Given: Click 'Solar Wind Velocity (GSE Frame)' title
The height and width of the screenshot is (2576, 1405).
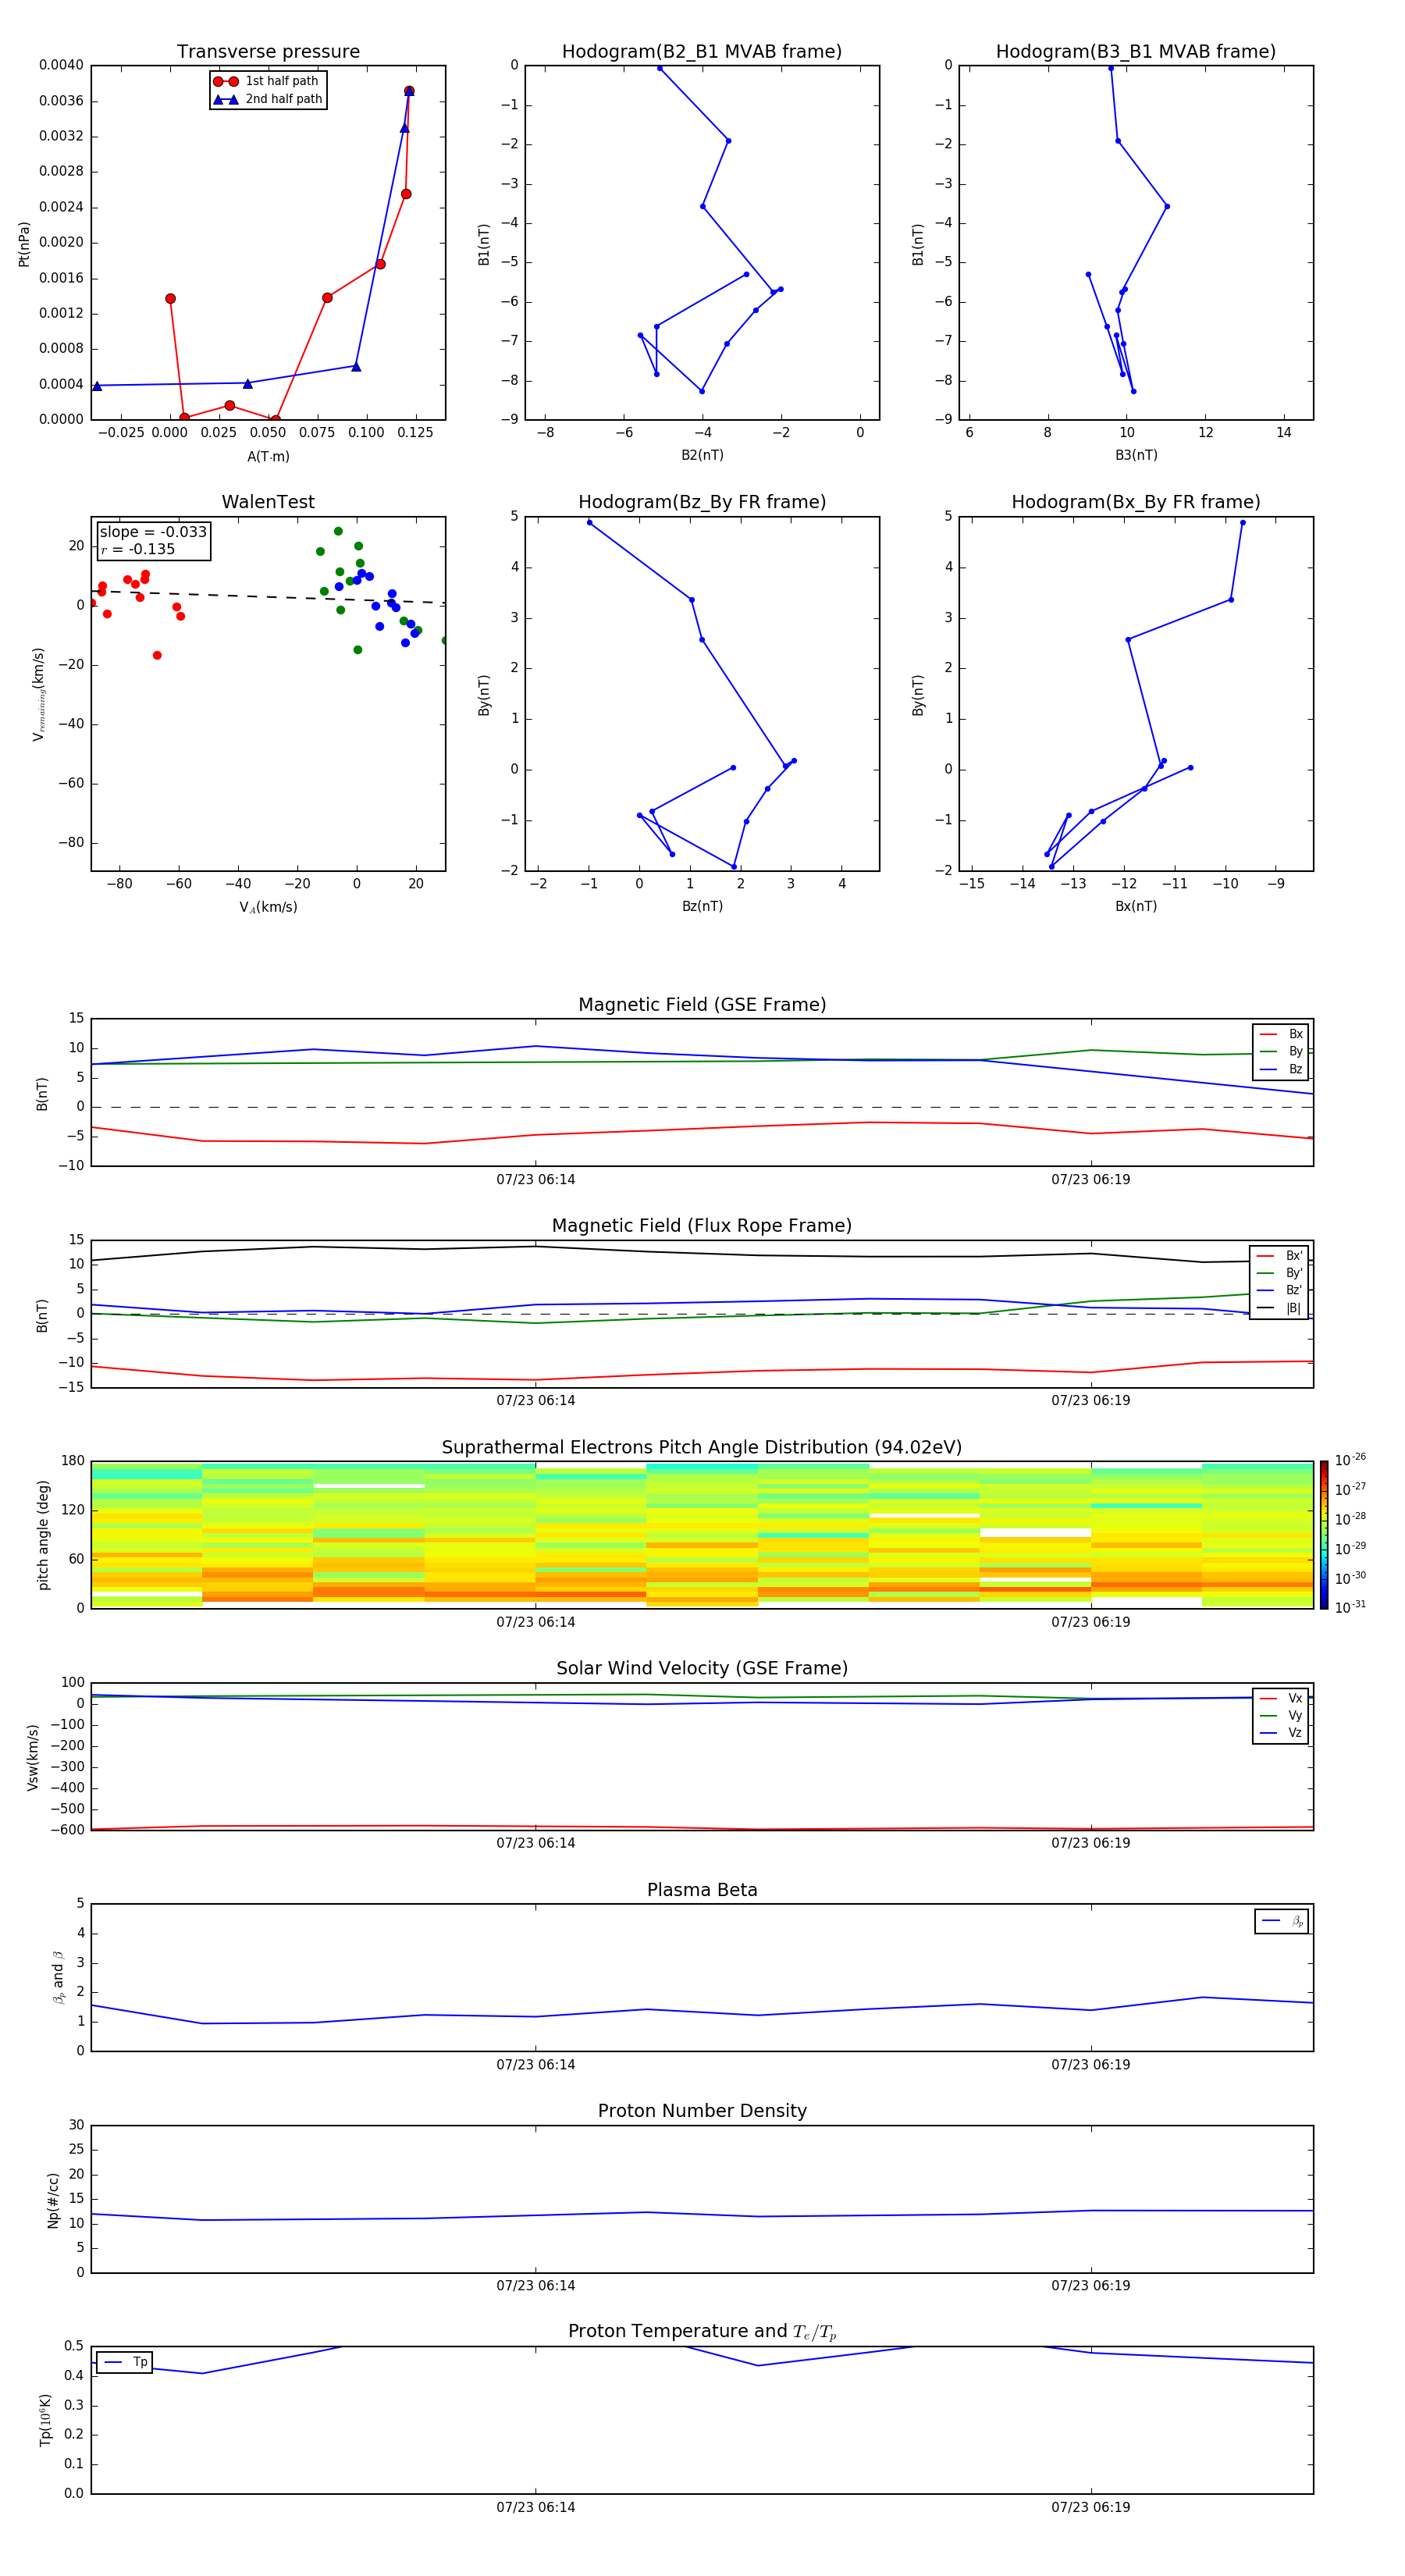Looking at the screenshot, I should [x=702, y=1668].
